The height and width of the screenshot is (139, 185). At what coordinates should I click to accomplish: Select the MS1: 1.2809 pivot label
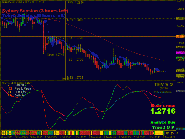click(75, 20)
